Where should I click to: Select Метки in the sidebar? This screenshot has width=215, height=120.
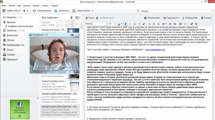(9, 40)
